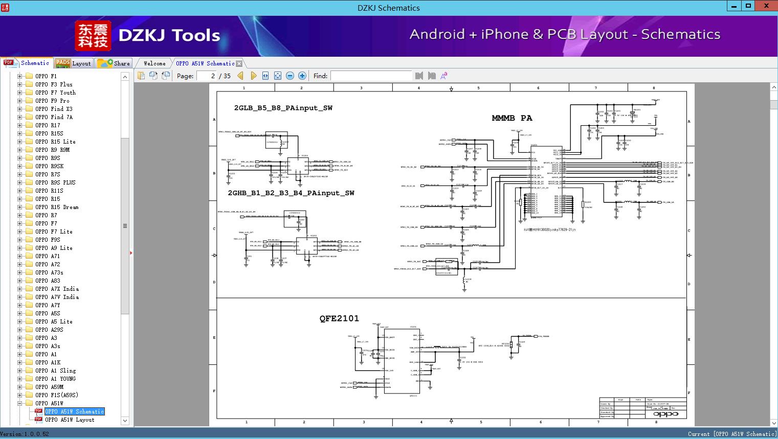
Task: Click the DZKJ app icon in title bar
Action: coord(5,7)
